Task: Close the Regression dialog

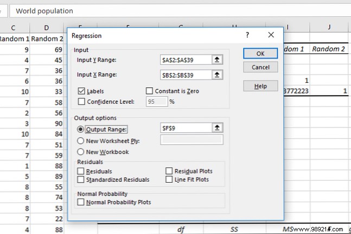Action: [271, 35]
